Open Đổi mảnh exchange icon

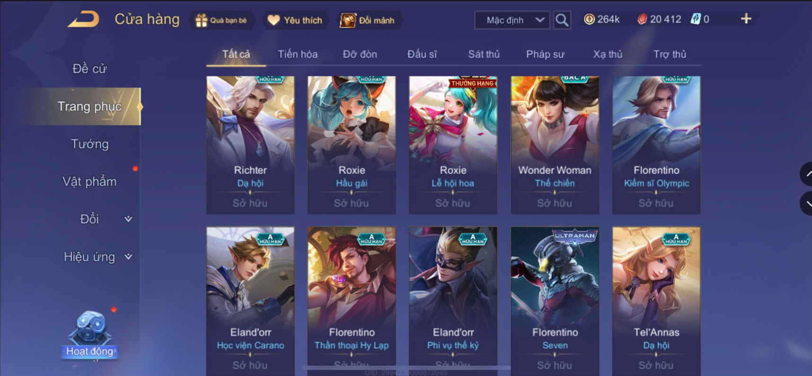point(348,20)
